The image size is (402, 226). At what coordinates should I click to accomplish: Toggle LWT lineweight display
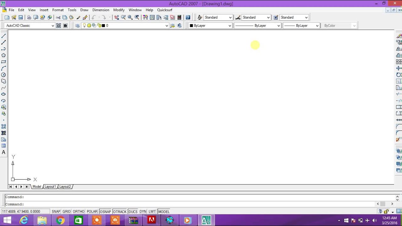152,212
